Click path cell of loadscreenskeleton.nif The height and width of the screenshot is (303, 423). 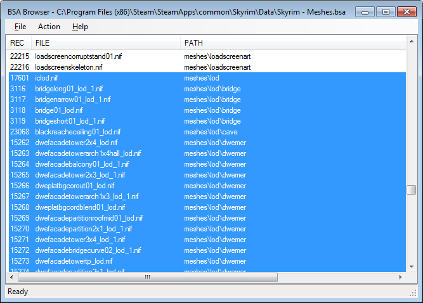pos(217,67)
